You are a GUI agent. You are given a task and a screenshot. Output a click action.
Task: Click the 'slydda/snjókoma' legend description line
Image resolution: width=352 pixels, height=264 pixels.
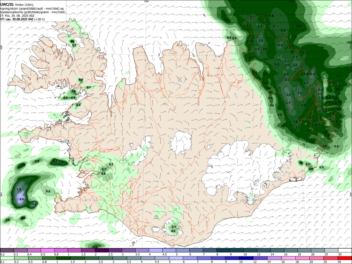(33, 12)
